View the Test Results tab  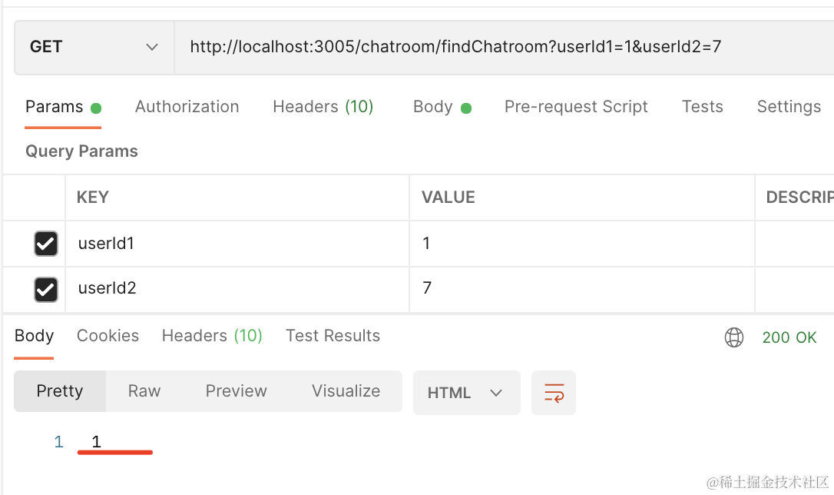coord(333,336)
